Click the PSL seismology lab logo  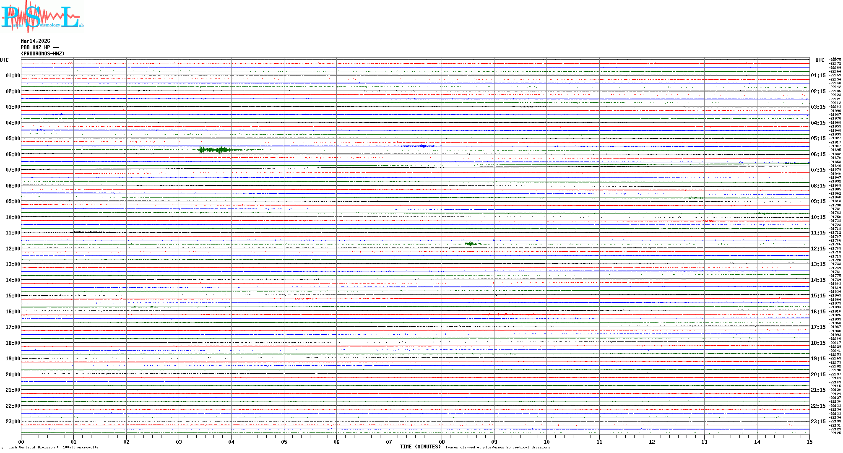(41, 17)
